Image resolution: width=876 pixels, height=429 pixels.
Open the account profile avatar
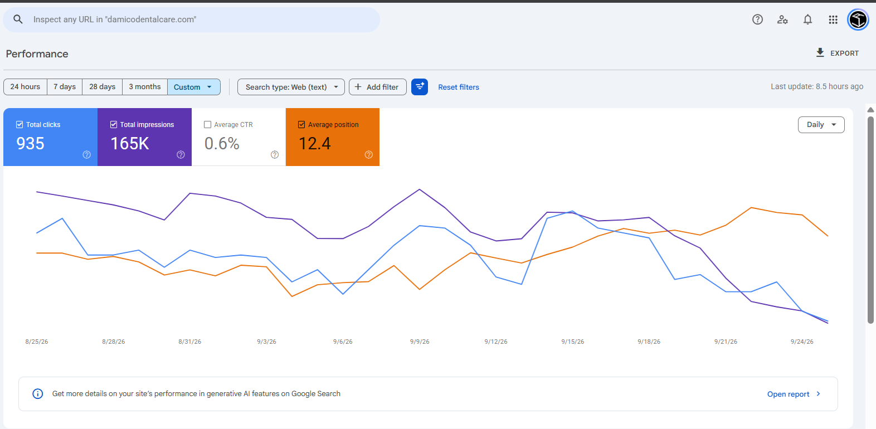[858, 19]
